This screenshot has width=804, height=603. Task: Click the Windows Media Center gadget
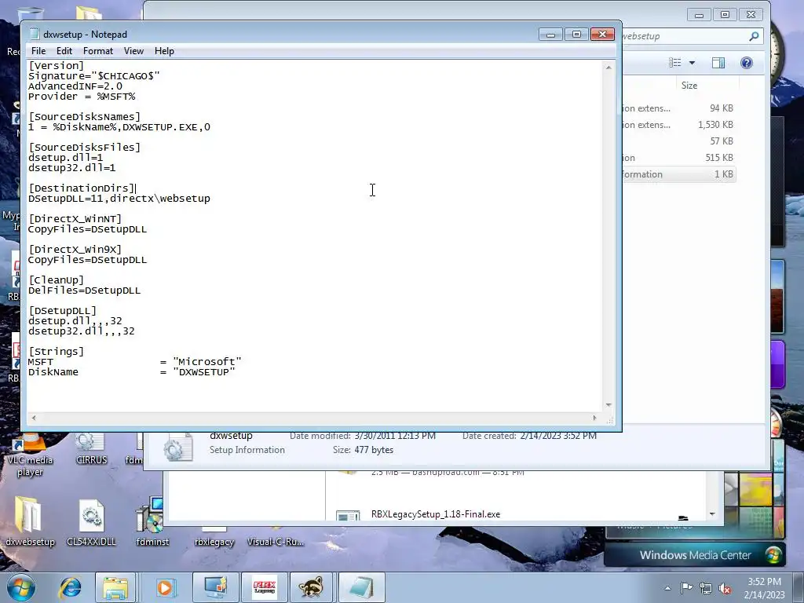[x=695, y=555]
